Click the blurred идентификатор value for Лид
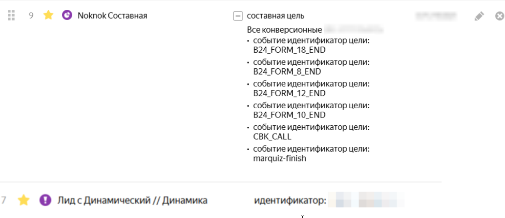505x218 pixels. [x=366, y=199]
